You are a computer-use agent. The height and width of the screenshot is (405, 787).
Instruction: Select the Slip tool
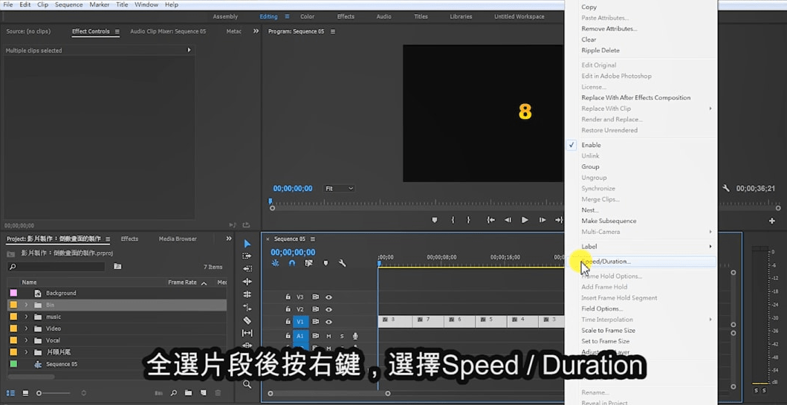(x=247, y=333)
